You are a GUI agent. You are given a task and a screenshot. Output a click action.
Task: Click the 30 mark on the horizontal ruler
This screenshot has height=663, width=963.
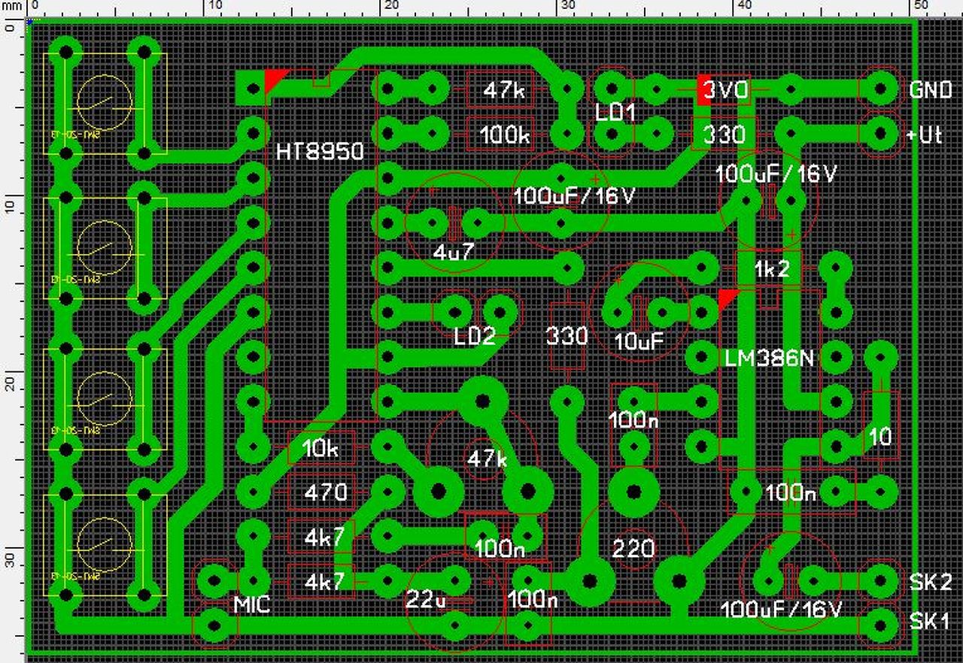(570, 6)
